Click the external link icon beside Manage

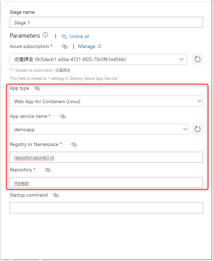(x=99, y=46)
